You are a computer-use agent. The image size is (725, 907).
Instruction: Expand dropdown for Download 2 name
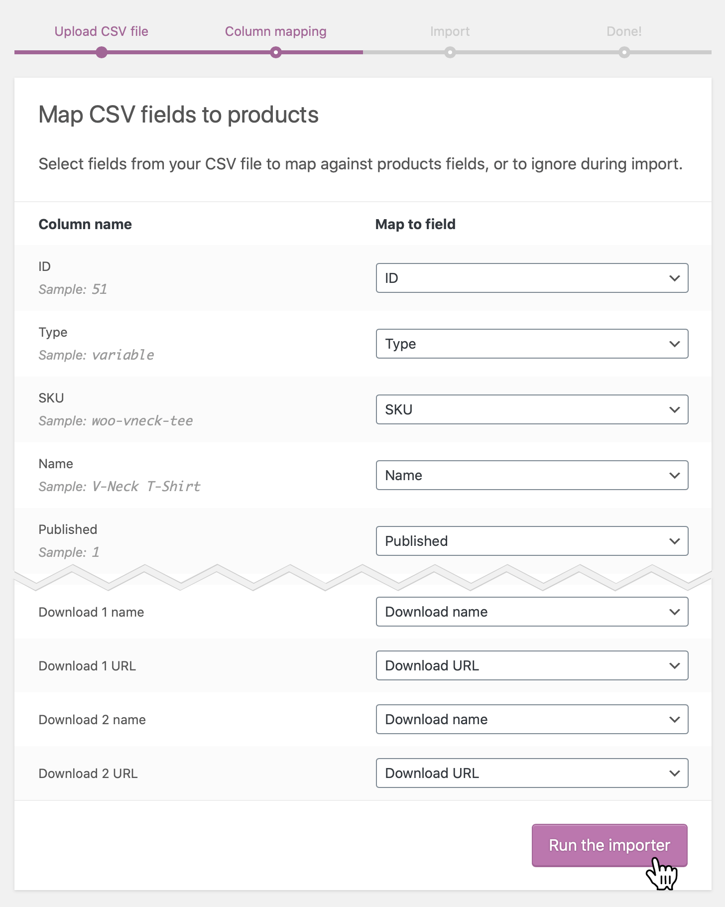(531, 719)
